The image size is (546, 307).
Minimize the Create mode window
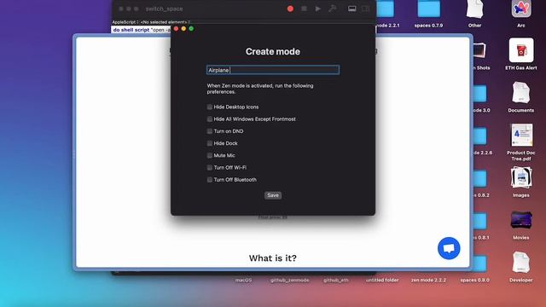click(x=183, y=29)
